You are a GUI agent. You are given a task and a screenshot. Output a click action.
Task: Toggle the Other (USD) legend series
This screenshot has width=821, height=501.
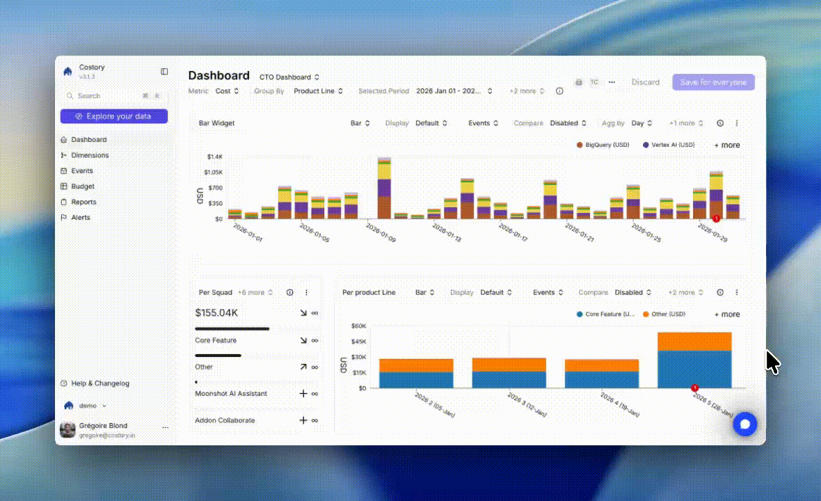664,315
